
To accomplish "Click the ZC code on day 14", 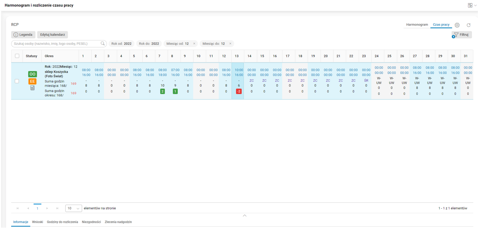I will (x=252, y=81).
